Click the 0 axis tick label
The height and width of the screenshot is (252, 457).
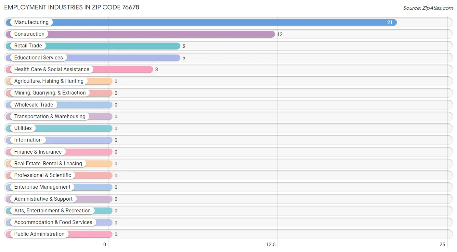tap(105, 245)
